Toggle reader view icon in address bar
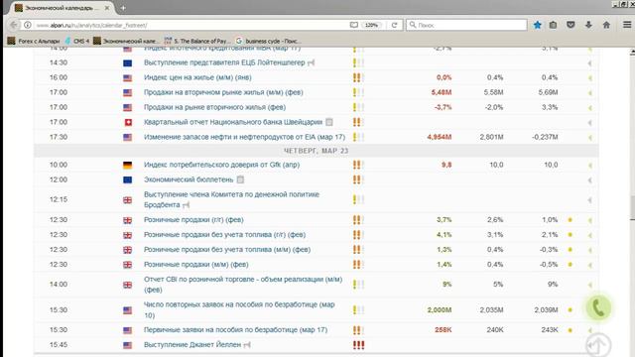This screenshot has height=357, width=635. pos(354,25)
